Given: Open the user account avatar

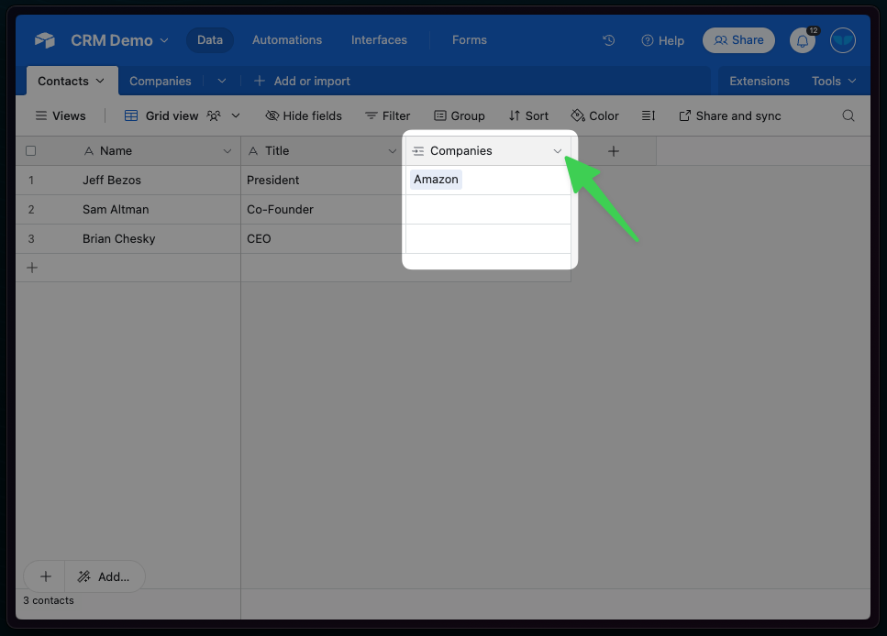Looking at the screenshot, I should pos(842,40).
